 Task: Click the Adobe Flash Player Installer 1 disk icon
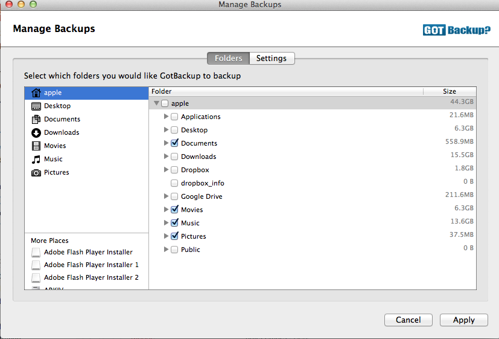pyautogui.click(x=36, y=265)
